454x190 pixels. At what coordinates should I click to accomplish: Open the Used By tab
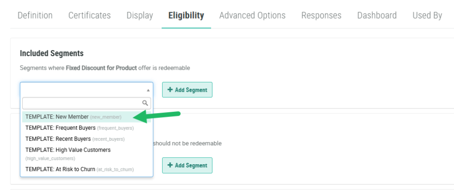(x=427, y=15)
